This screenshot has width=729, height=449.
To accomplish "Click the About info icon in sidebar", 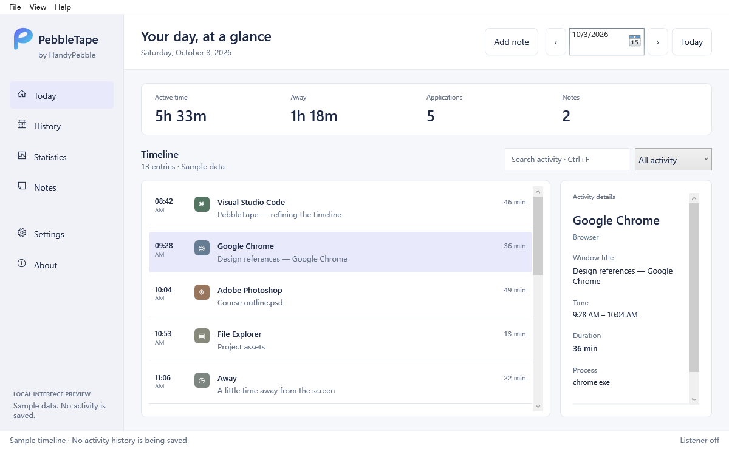I will [22, 263].
